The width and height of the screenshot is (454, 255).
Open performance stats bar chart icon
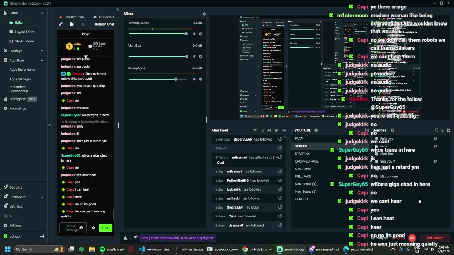pos(125,238)
